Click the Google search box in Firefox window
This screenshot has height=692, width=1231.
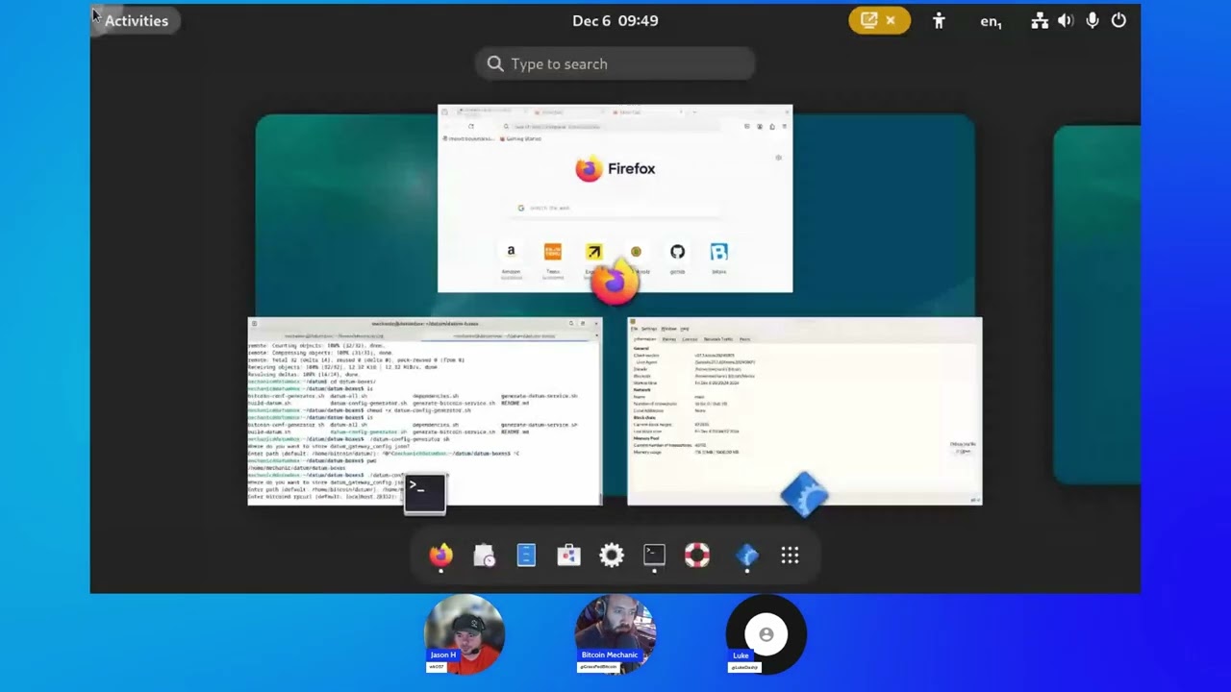click(x=615, y=208)
